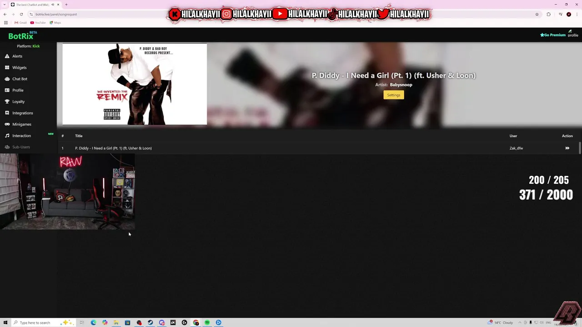
Task: Go back in the browser
Action: click(x=5, y=14)
